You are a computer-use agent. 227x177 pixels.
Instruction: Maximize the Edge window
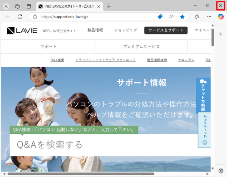point(208,6)
